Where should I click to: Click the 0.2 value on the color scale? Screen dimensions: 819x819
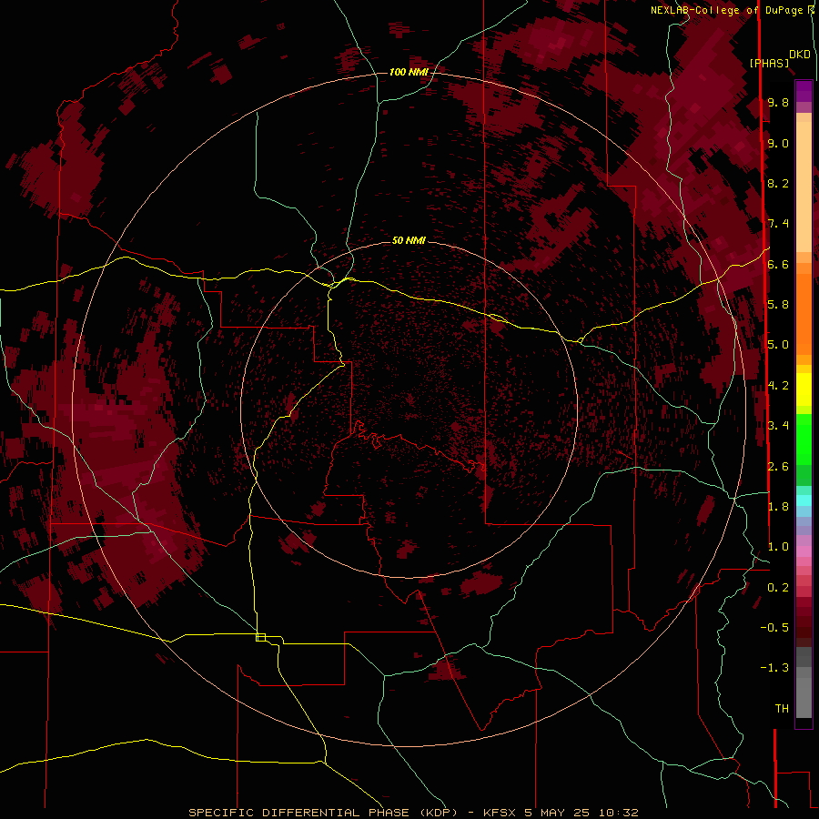pyautogui.click(x=778, y=587)
